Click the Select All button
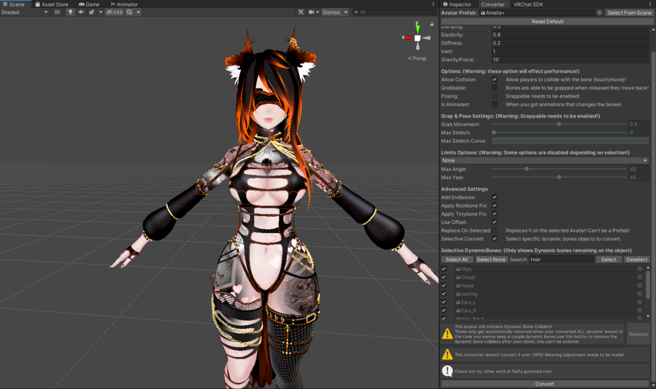The width and height of the screenshot is (656, 389). [456, 259]
